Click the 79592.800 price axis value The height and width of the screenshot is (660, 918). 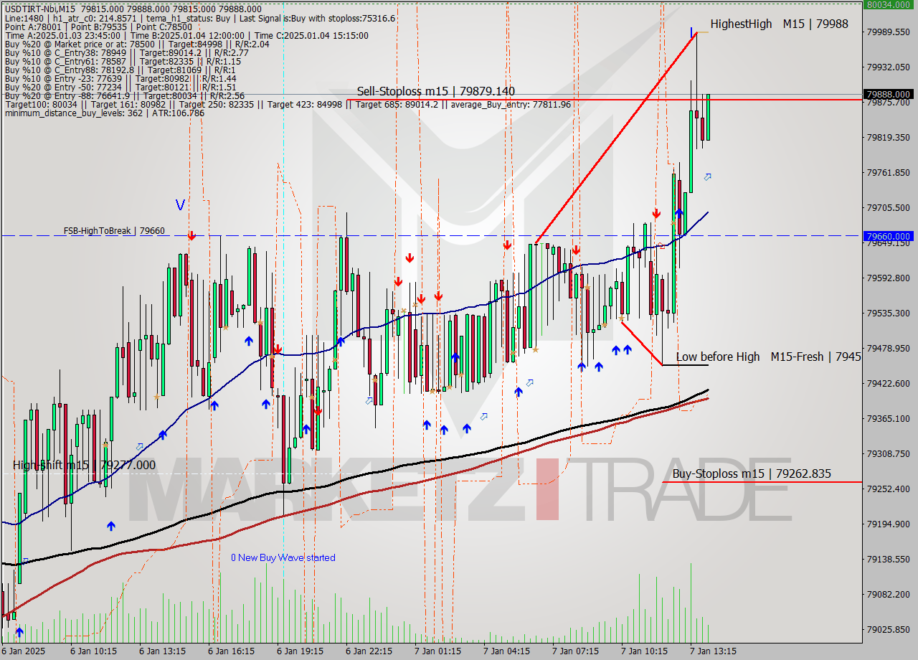[889, 278]
